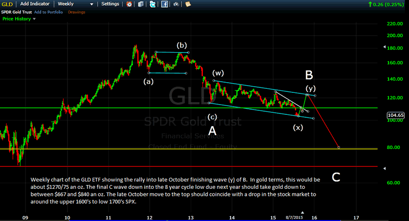Viewport: 409px width, 221px height.
Task: Click the 16 year label on time axis
Action: pos(314,217)
